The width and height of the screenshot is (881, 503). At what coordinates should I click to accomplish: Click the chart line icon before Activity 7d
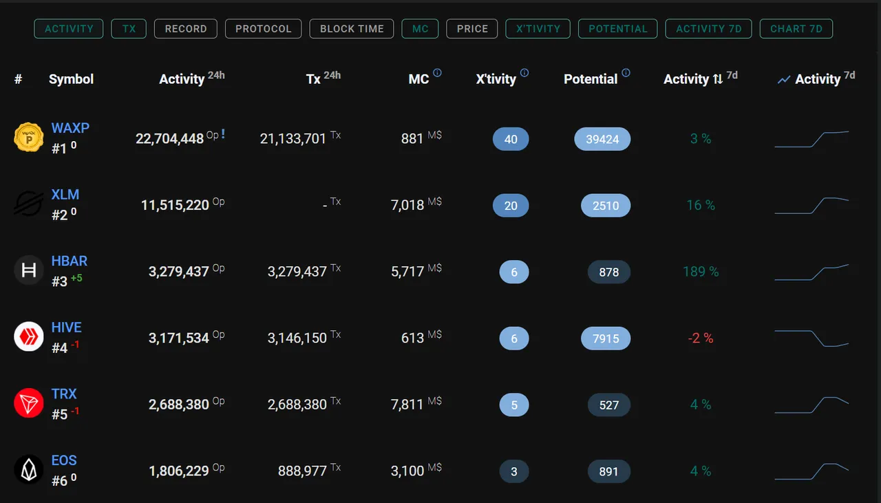click(x=783, y=80)
